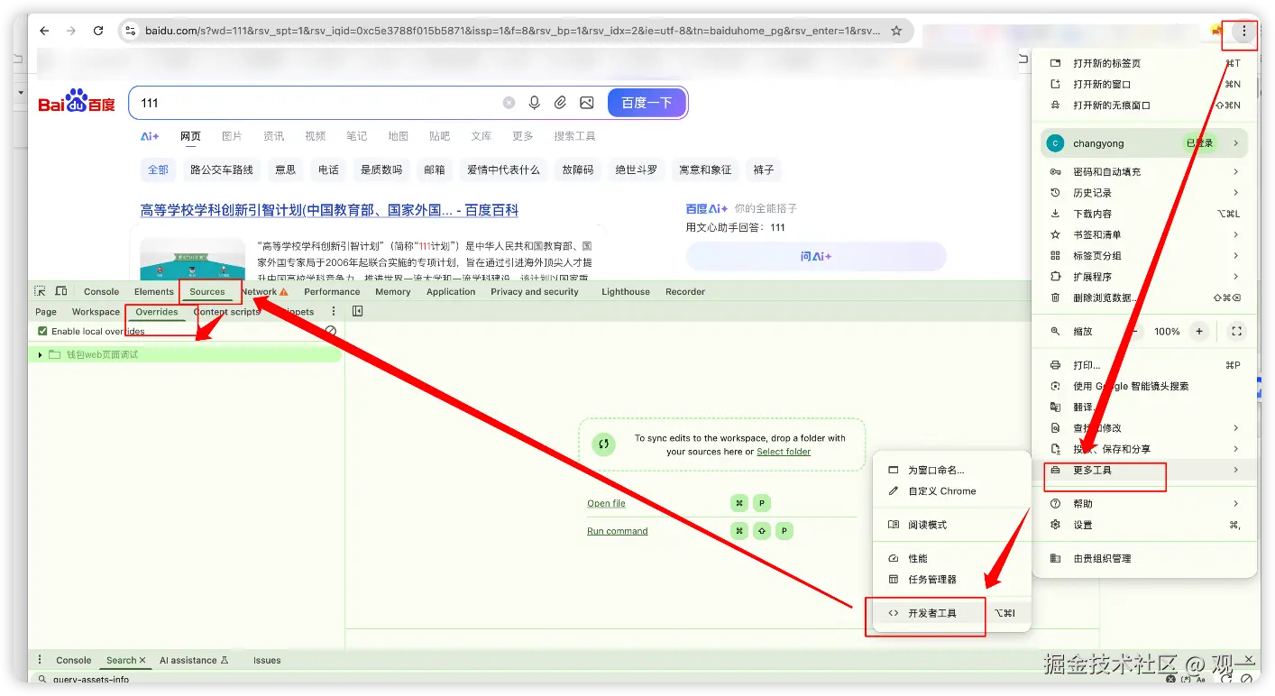The image size is (1275, 696).
Task: Open the 更多工具 submenu
Action: [x=1145, y=470]
